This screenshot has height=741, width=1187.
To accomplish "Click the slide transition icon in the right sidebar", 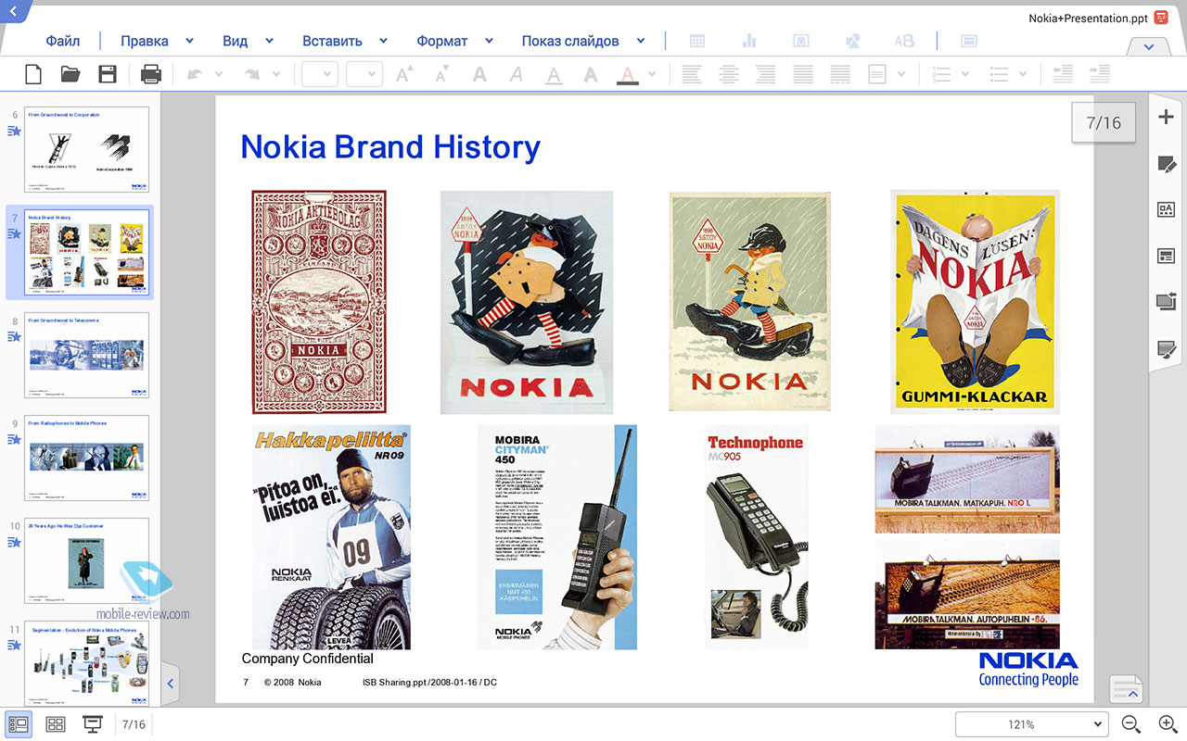I will (x=1166, y=301).
